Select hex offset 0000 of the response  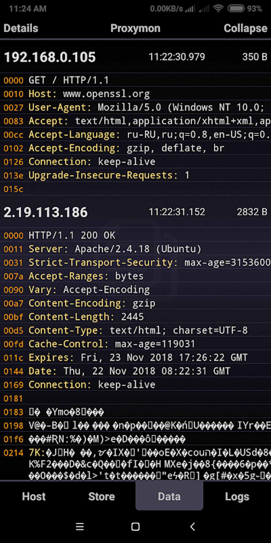[13, 235]
